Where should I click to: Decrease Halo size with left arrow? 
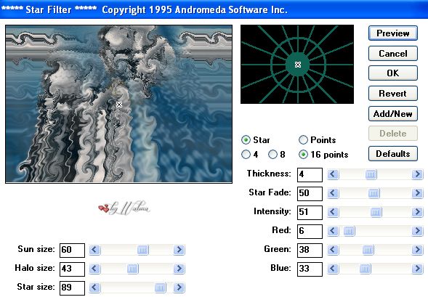tap(94, 269)
